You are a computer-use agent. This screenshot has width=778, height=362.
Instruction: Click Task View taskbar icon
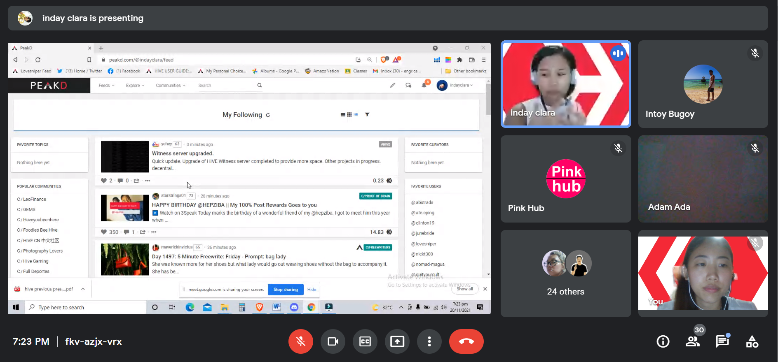(172, 307)
